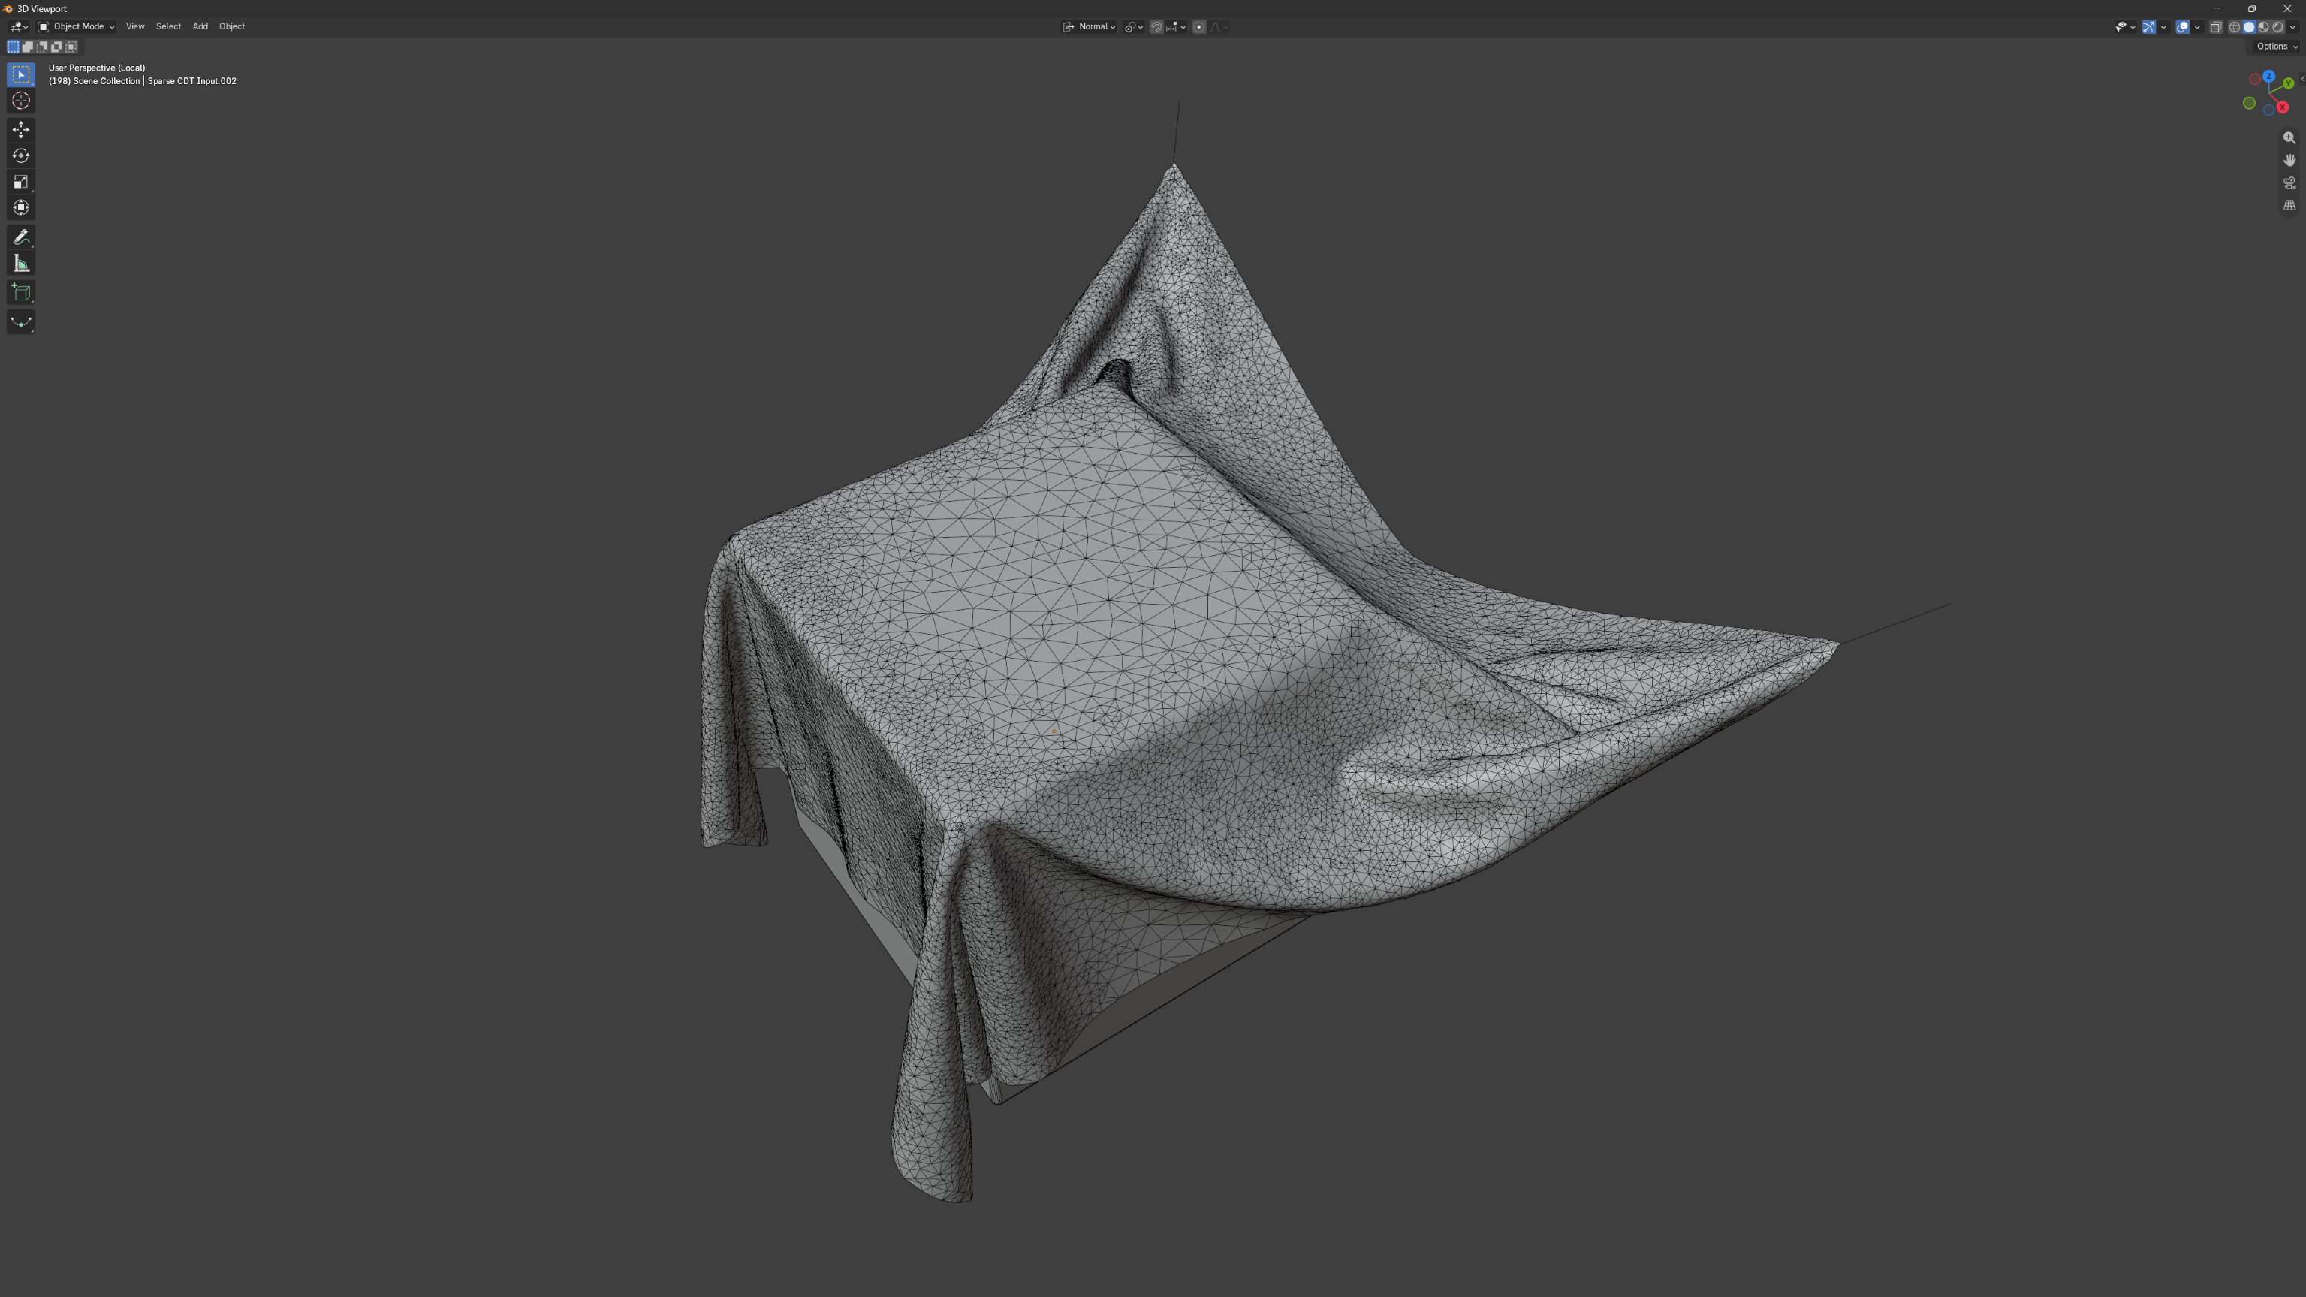Click the Z axis on navigation gizmo
Screen dimensions: 2306x1297
(2268, 77)
